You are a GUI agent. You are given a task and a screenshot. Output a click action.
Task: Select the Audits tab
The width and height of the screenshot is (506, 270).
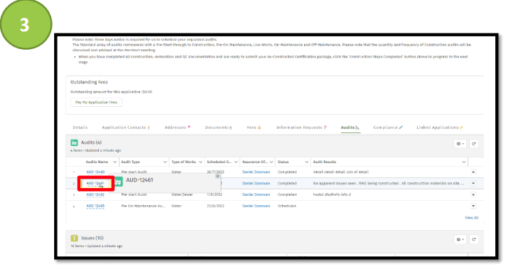click(350, 128)
